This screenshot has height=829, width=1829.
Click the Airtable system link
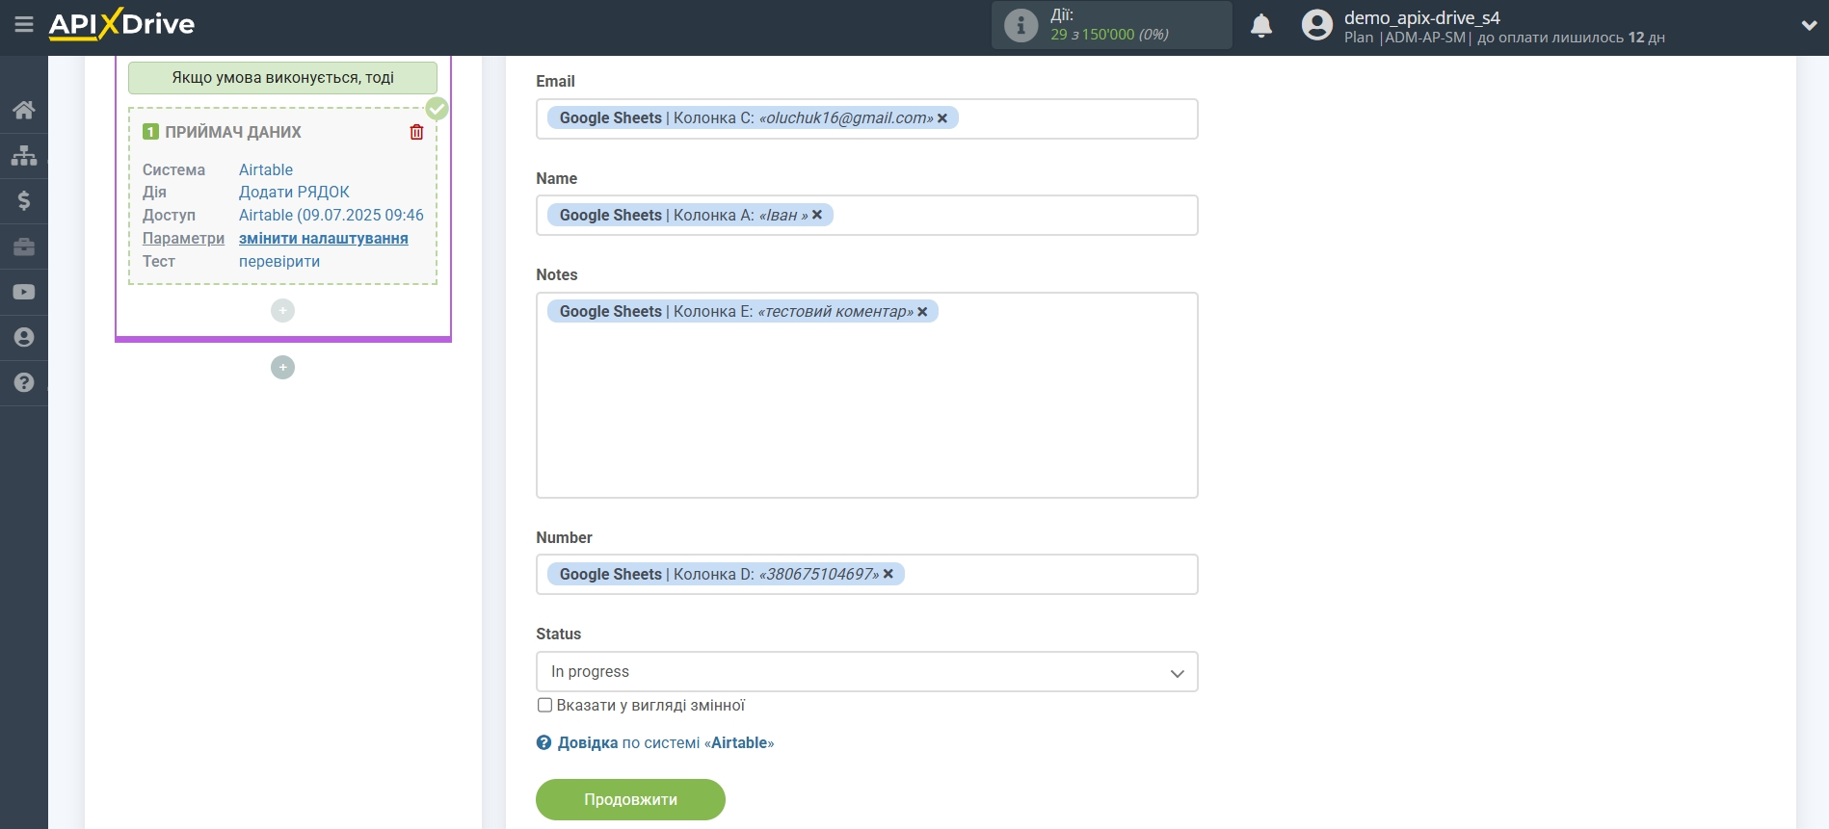tap(266, 169)
